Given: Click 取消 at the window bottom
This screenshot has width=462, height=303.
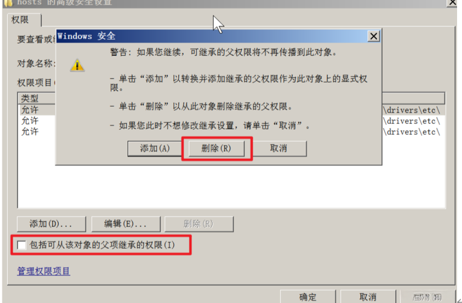Looking at the screenshot, I should coord(368,296).
